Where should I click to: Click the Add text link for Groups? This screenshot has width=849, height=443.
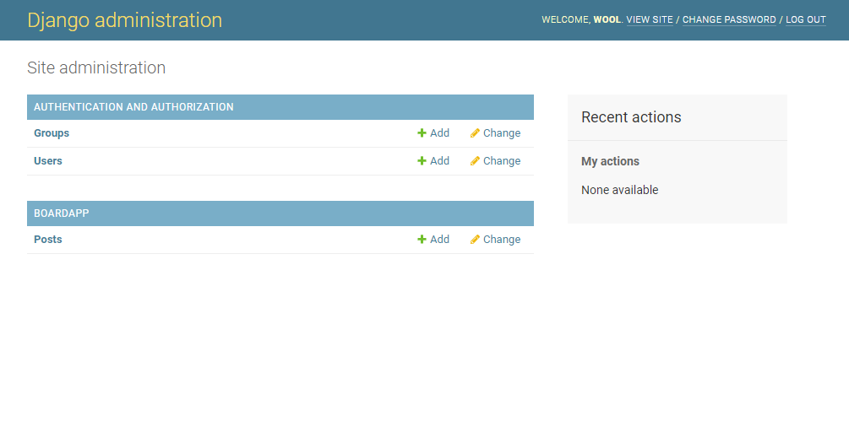pyautogui.click(x=439, y=133)
